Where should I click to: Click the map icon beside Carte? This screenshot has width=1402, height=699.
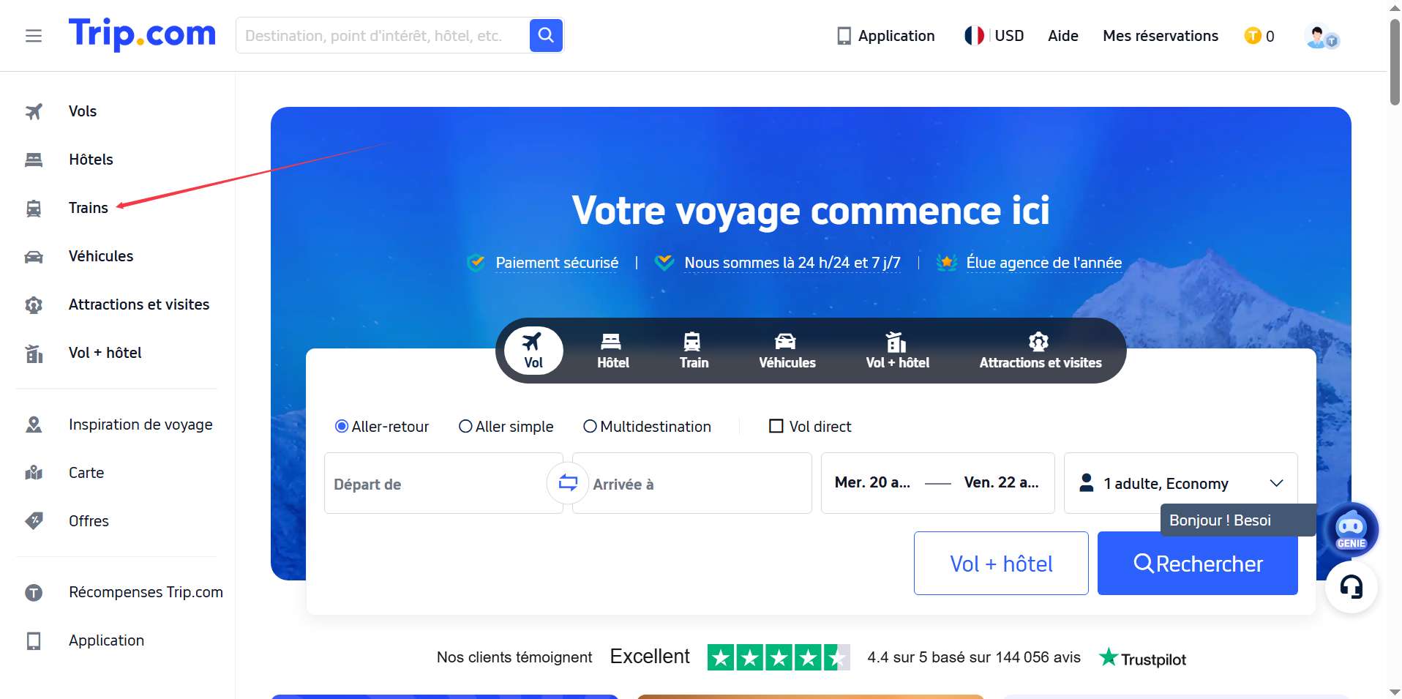pos(34,473)
